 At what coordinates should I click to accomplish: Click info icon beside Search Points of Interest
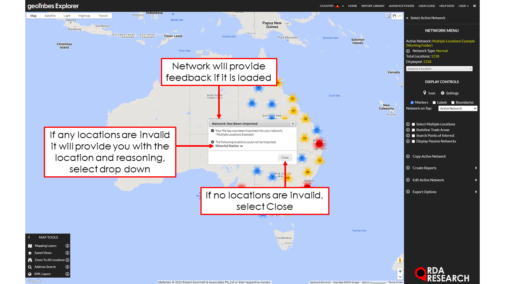click(408, 136)
